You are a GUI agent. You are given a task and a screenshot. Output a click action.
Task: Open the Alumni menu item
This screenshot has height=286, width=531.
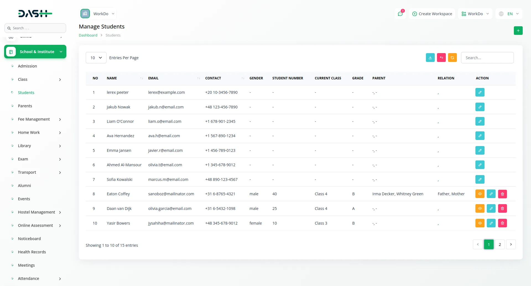pos(24,186)
